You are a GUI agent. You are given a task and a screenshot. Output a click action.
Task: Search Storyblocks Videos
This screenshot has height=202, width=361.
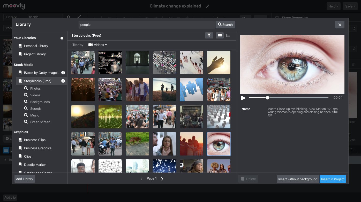(x=35, y=95)
